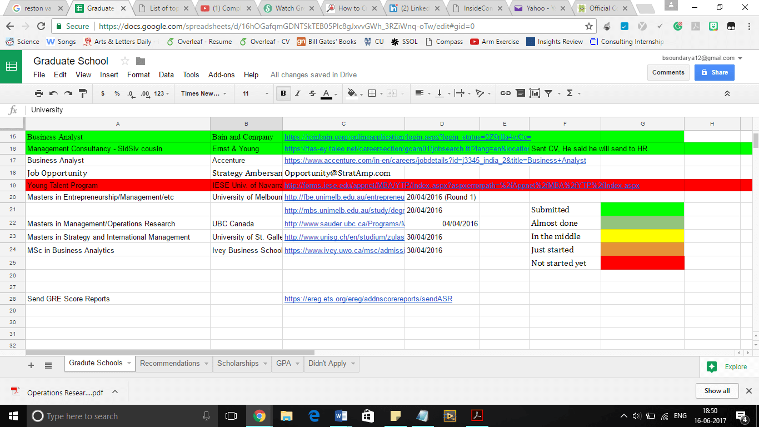Select the yellow In the middle color cell
The height and width of the screenshot is (427, 759).
[x=642, y=236]
